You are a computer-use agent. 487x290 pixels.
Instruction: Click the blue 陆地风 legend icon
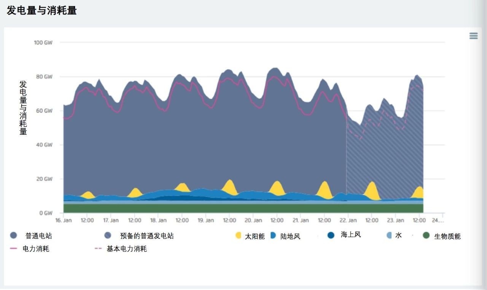(x=273, y=236)
